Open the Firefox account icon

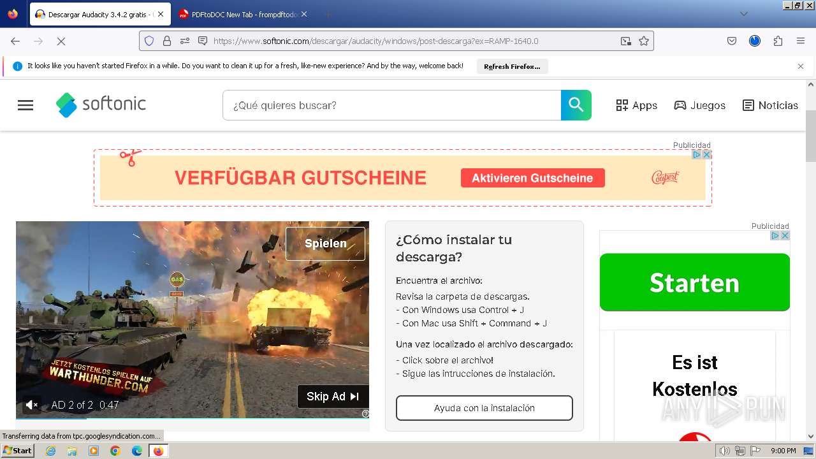(x=755, y=41)
